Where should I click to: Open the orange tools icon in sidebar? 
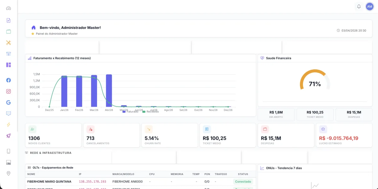[9, 43]
